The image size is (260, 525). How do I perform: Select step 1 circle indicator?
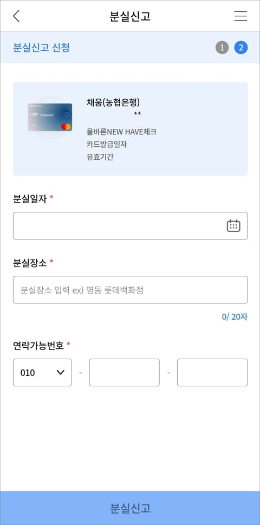pos(222,48)
